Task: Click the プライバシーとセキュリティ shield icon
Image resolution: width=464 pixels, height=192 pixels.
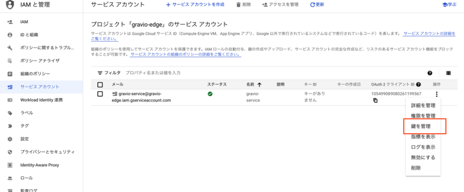Action: tap(10, 152)
